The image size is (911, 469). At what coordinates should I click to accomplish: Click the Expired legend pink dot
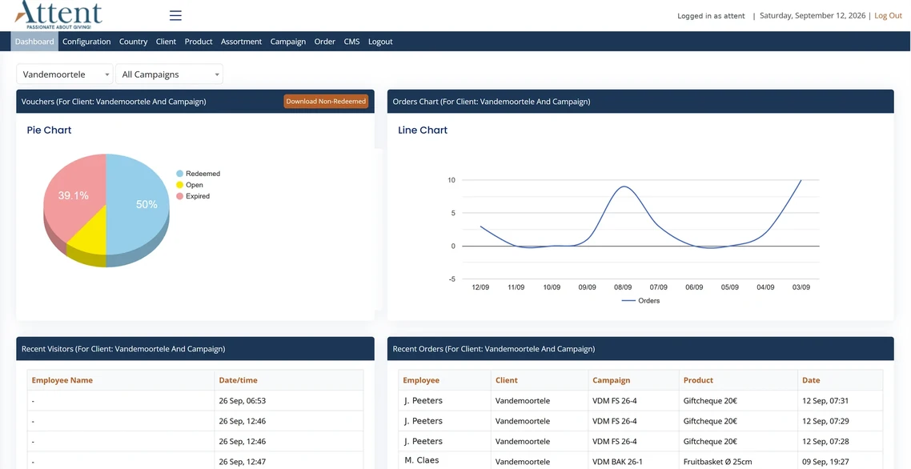[180, 196]
